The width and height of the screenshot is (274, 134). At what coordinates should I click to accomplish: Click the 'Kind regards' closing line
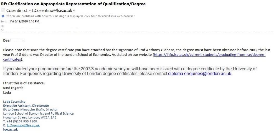tap(13, 88)
